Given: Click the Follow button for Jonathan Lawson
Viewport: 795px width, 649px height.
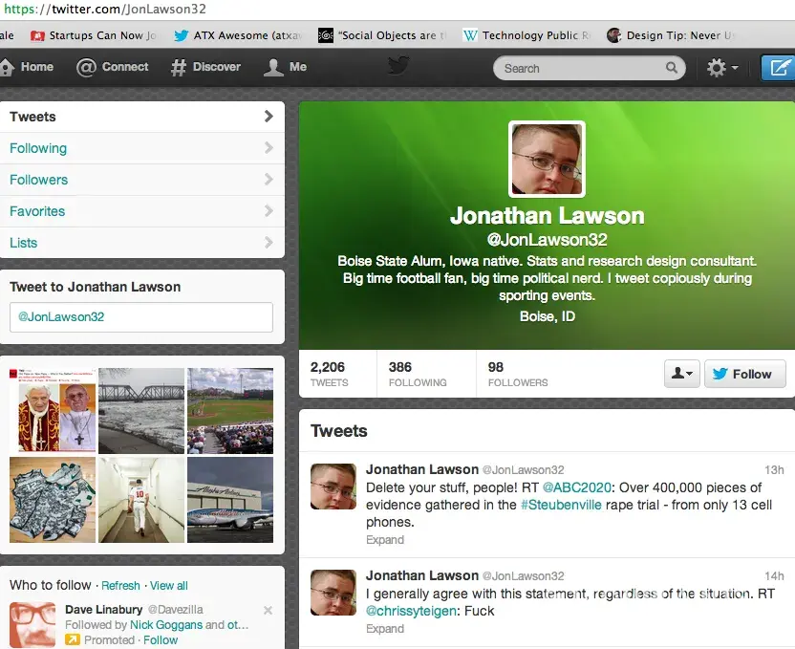Looking at the screenshot, I should click(744, 374).
